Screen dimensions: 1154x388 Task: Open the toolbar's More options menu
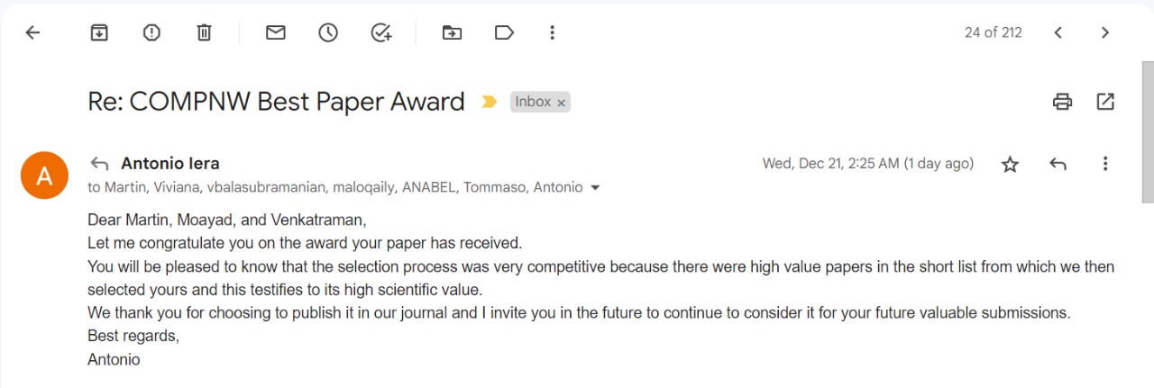(x=552, y=32)
